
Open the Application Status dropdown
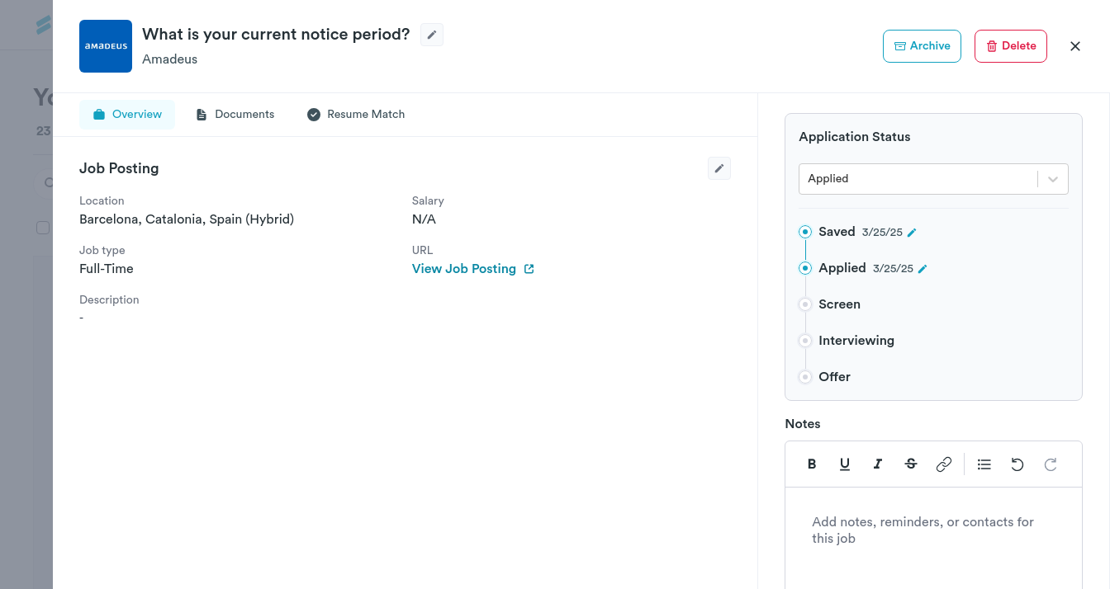click(933, 179)
